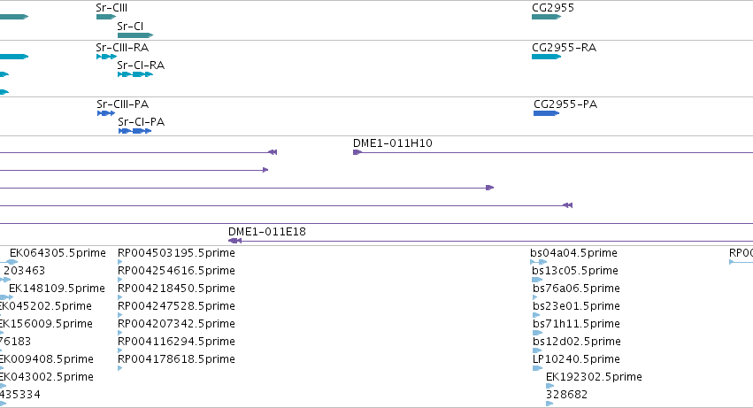Click the EK064305.5prime EST glyph
The height and width of the screenshot is (408, 753).
[x=9, y=262]
